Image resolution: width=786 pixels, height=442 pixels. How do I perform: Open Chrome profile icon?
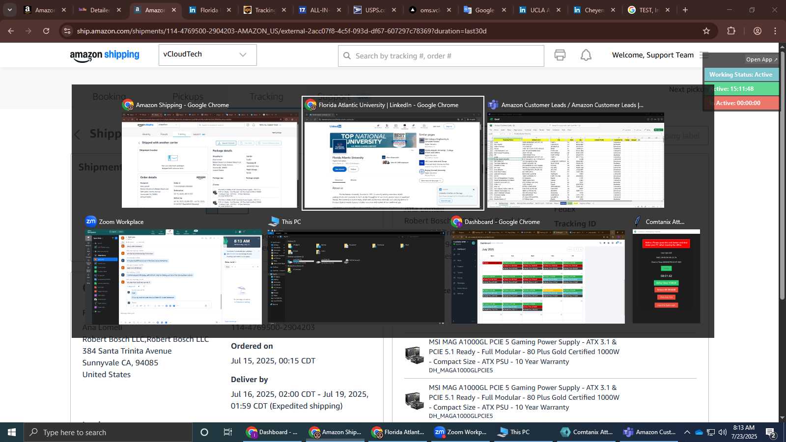tap(758, 31)
